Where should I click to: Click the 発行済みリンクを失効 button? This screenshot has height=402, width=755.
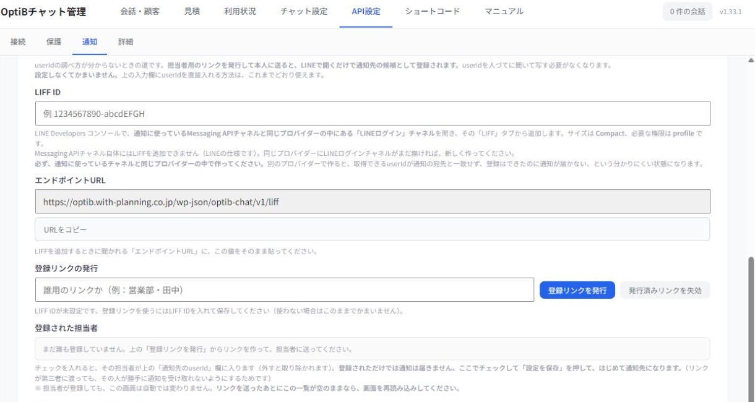click(665, 290)
